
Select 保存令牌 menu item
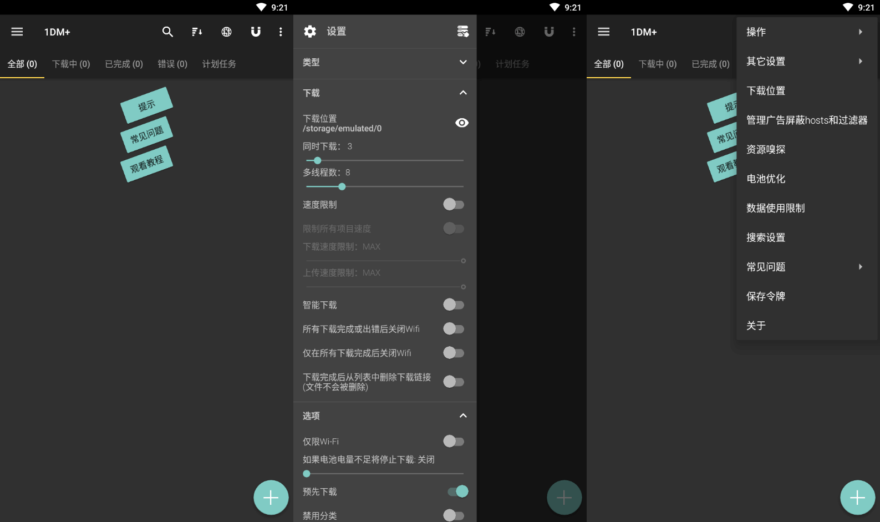[x=808, y=296]
